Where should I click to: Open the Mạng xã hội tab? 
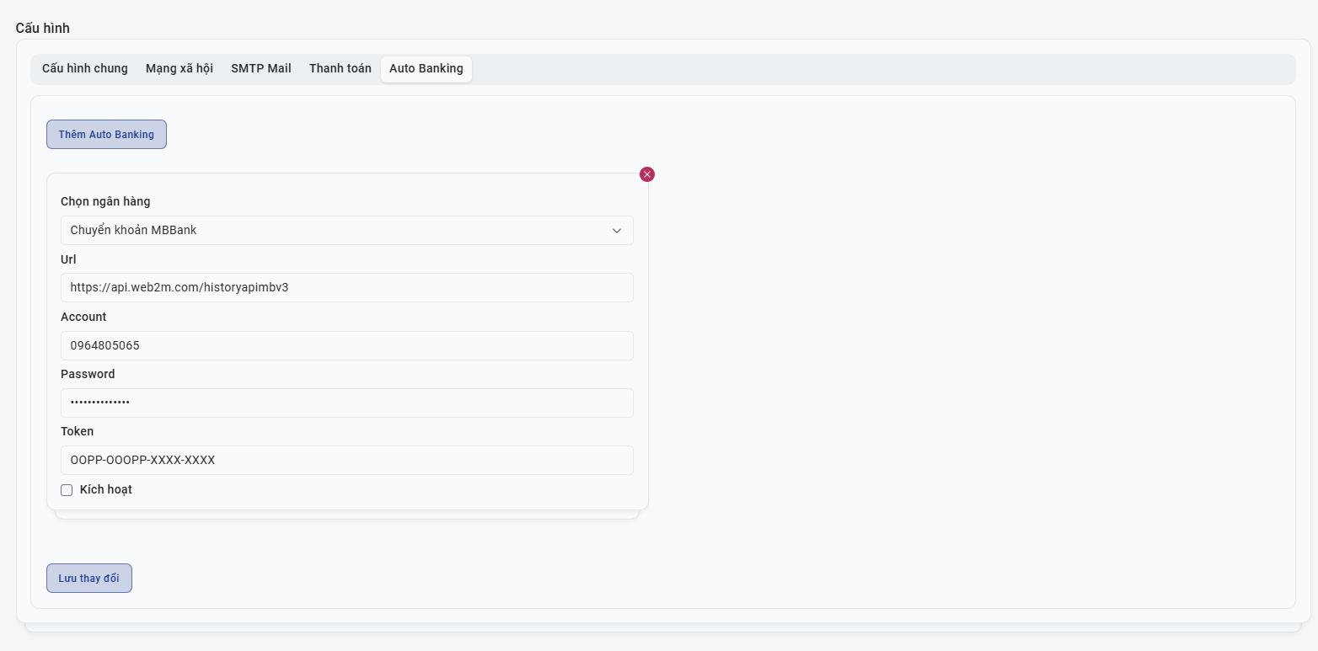click(x=179, y=69)
